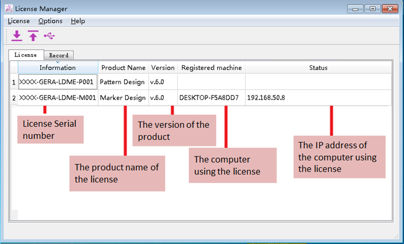Switch to the Record tab
Viewport: 404px width, 244px height.
point(58,55)
